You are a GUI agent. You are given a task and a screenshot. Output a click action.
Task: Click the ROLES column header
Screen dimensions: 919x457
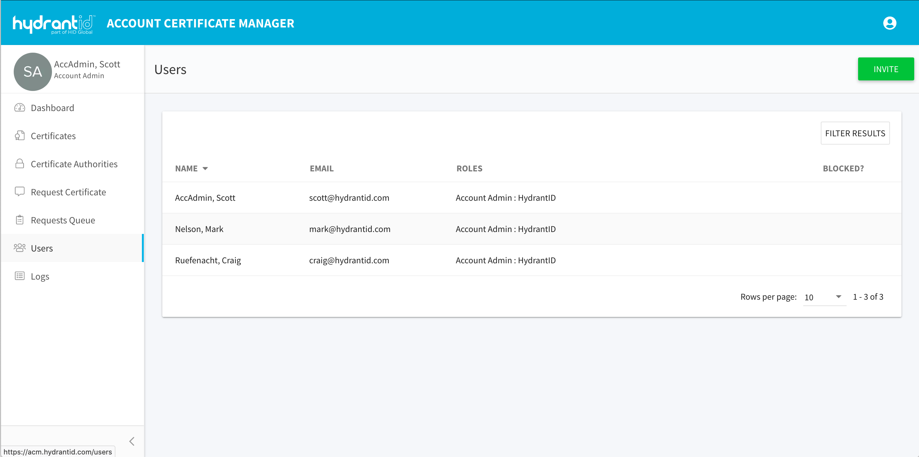pos(469,169)
